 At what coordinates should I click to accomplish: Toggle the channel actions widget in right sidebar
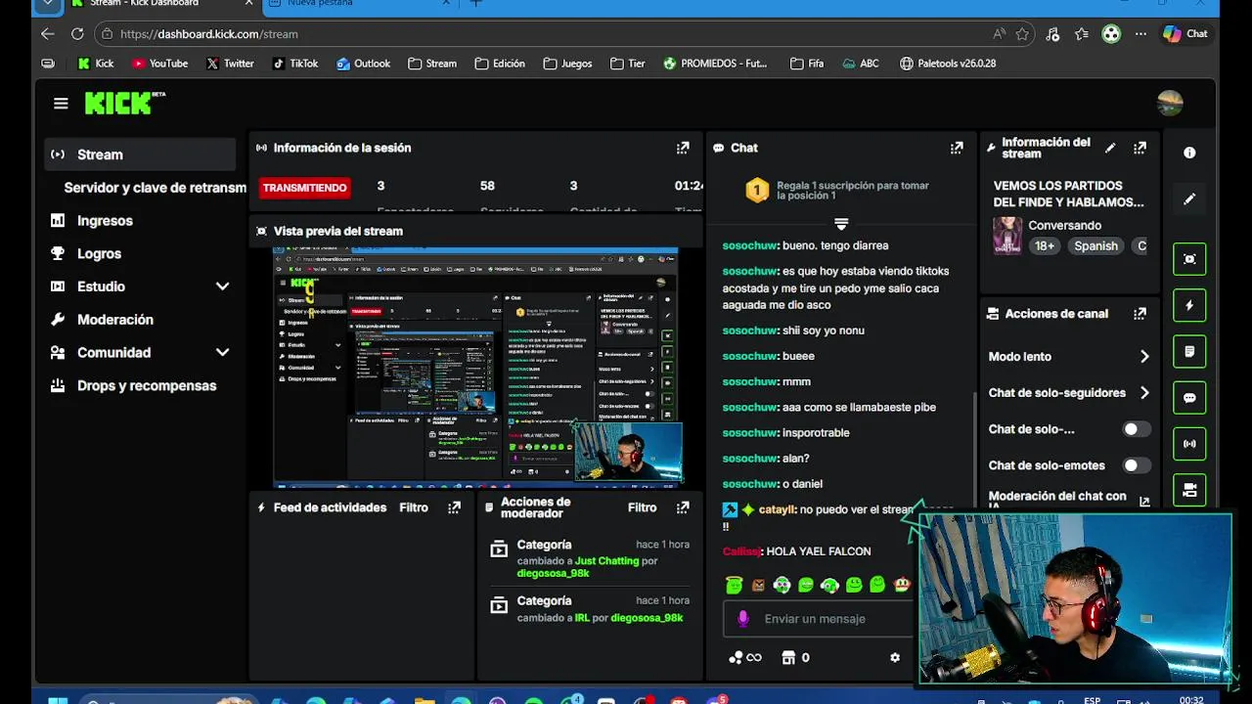[1189, 490]
